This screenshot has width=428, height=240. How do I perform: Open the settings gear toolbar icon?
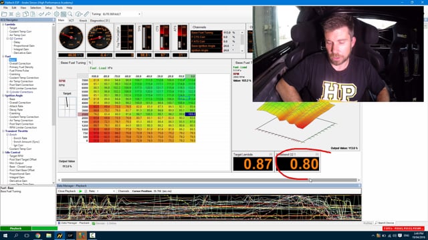point(56,14)
